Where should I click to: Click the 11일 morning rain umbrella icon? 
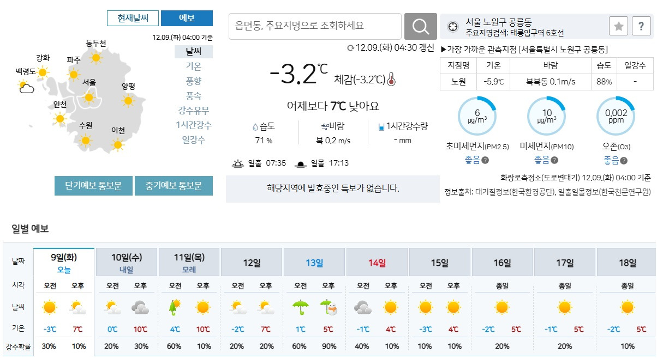coord(175,308)
